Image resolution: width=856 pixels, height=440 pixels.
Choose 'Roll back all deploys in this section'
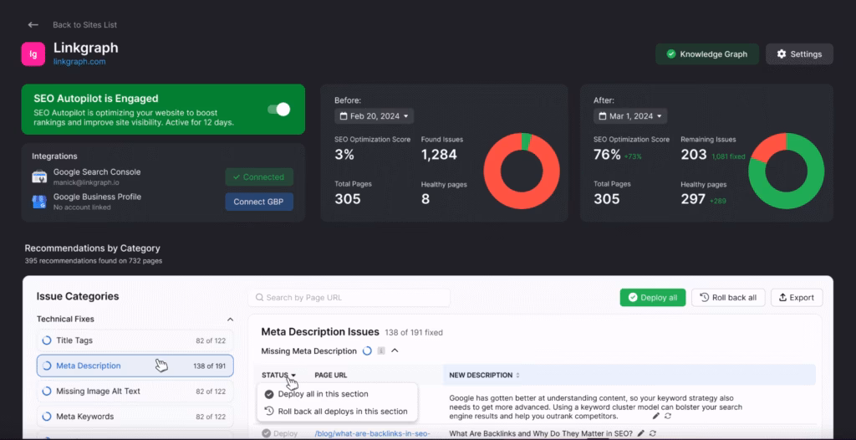click(342, 412)
